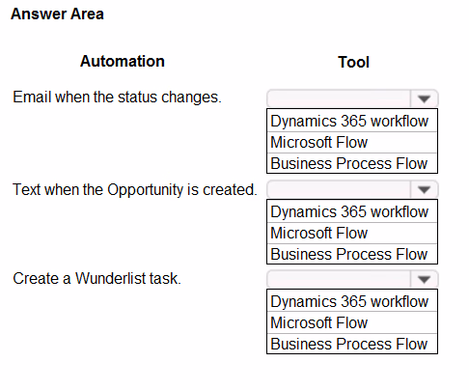Open dropdown arrow for Text when Opportunity created
The image size is (469, 390).
tap(424, 189)
